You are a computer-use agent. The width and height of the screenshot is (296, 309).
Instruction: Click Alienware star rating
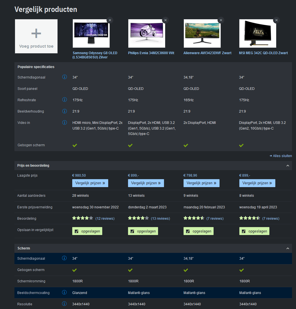[x=194, y=218]
